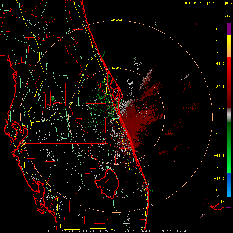The height and width of the screenshot is (233, 233).
Task: Click the 107.8 velocity scale value
Action: coord(219,29)
